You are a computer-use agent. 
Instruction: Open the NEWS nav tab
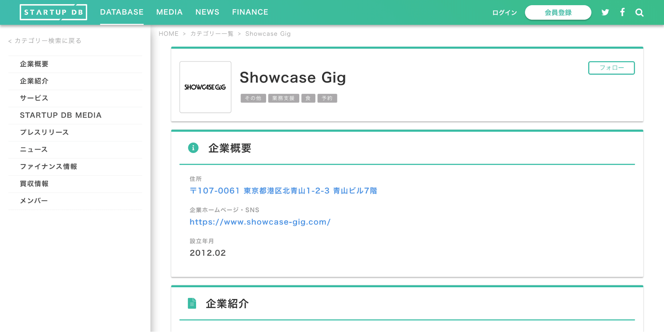207,12
